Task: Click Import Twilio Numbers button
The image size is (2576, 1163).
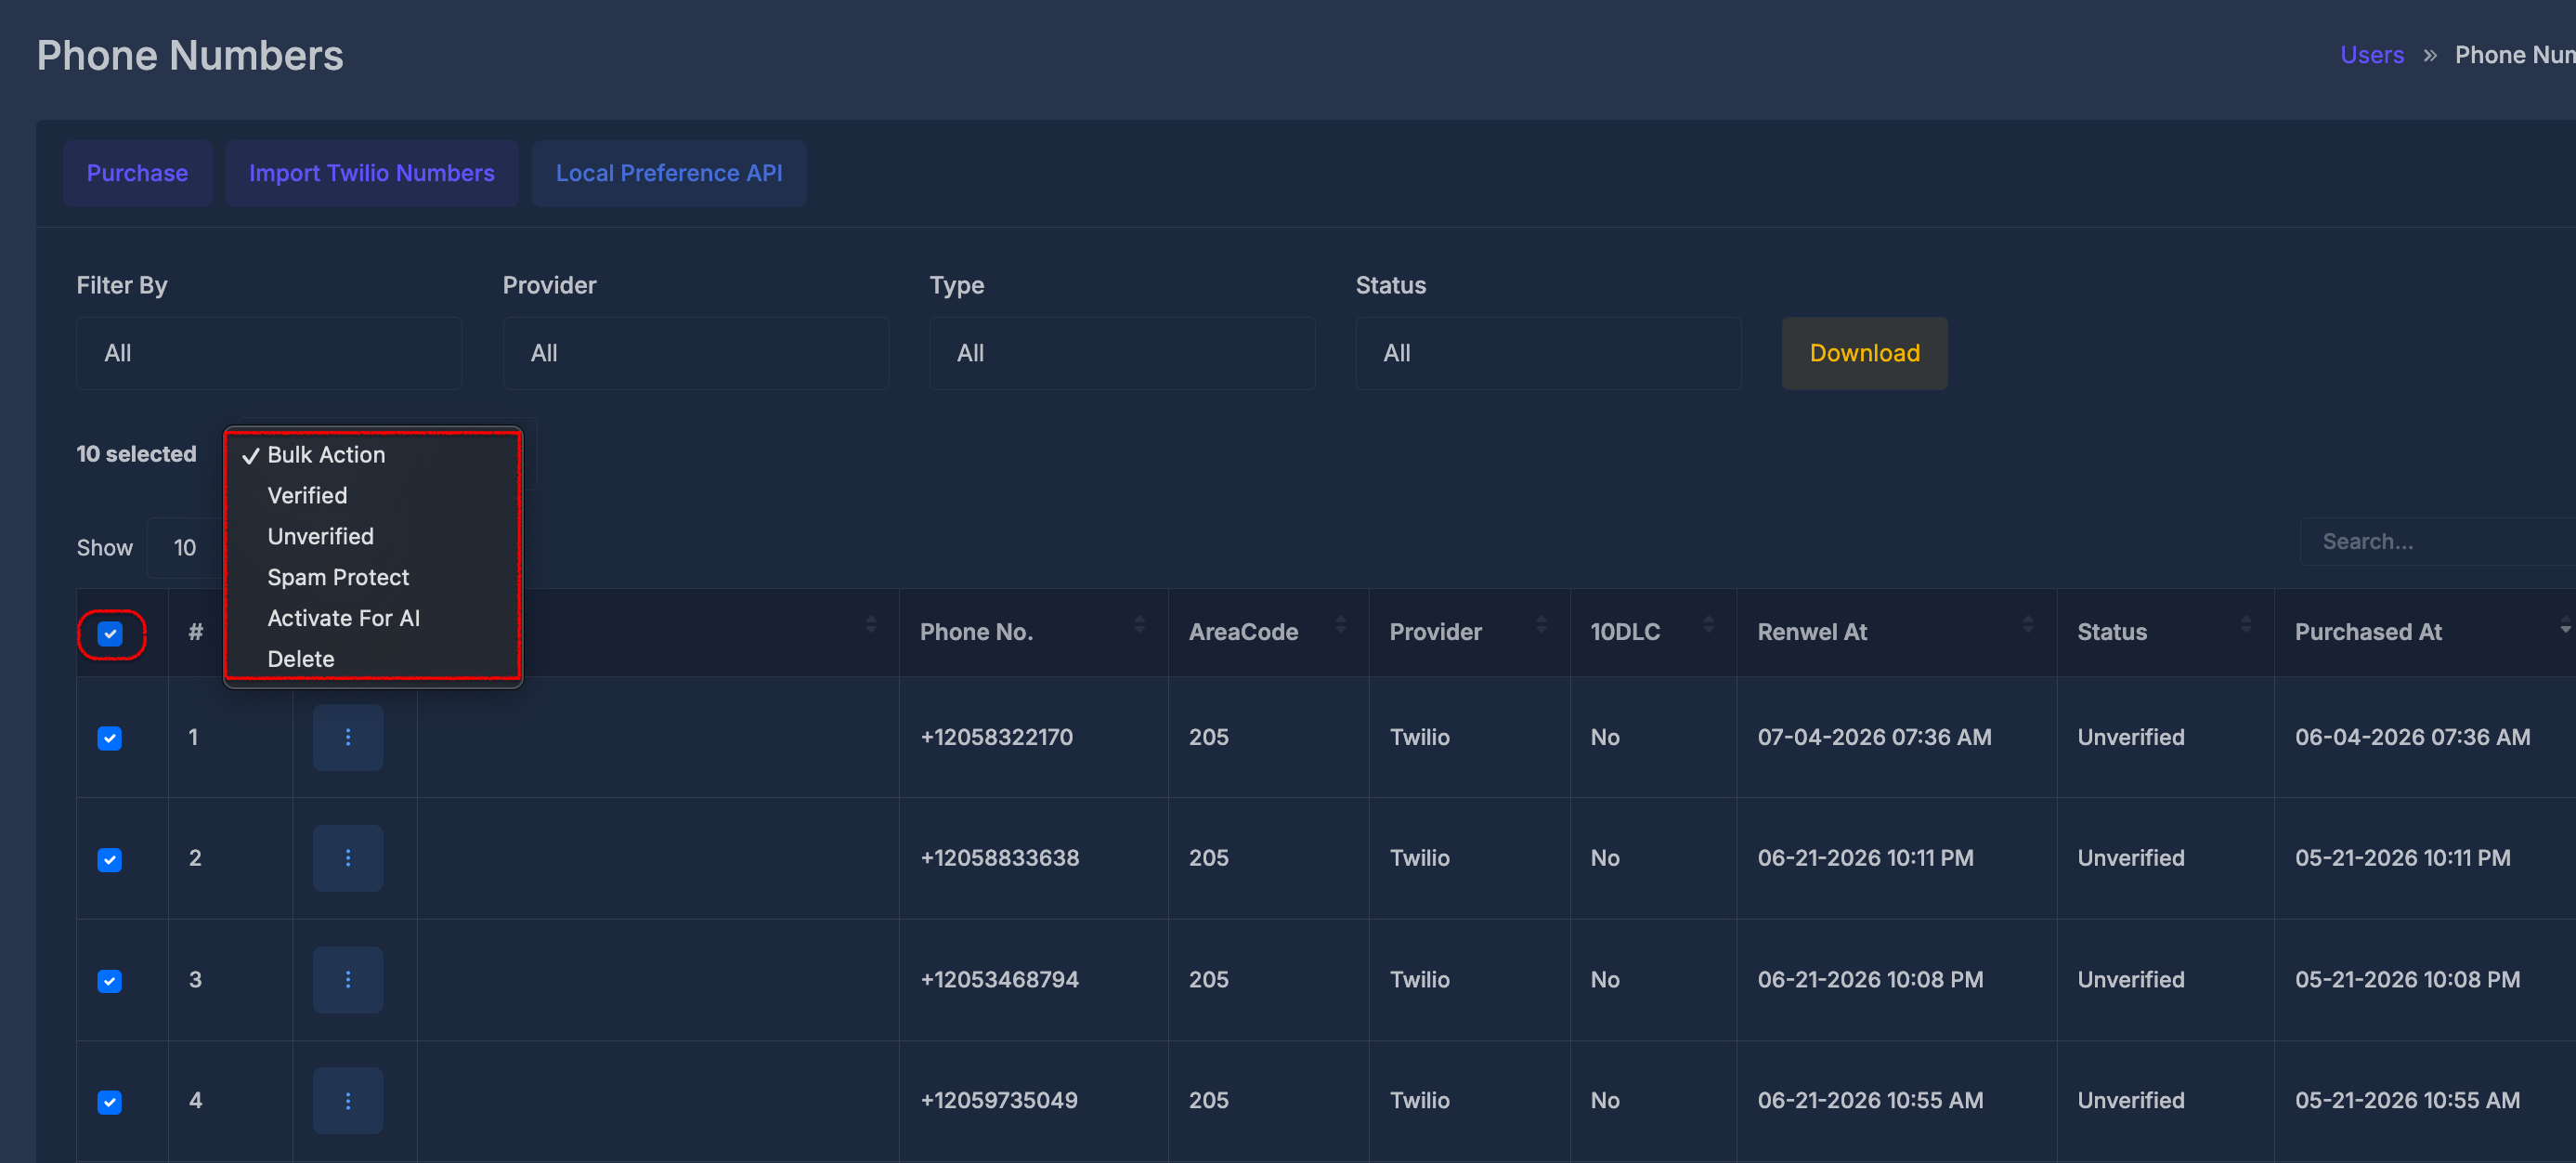Action: [x=371, y=173]
